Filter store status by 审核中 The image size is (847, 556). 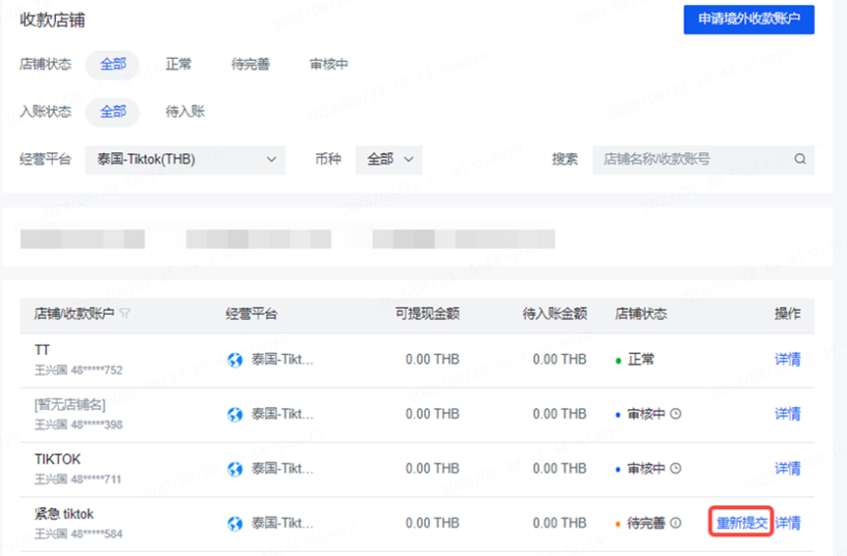tap(329, 65)
